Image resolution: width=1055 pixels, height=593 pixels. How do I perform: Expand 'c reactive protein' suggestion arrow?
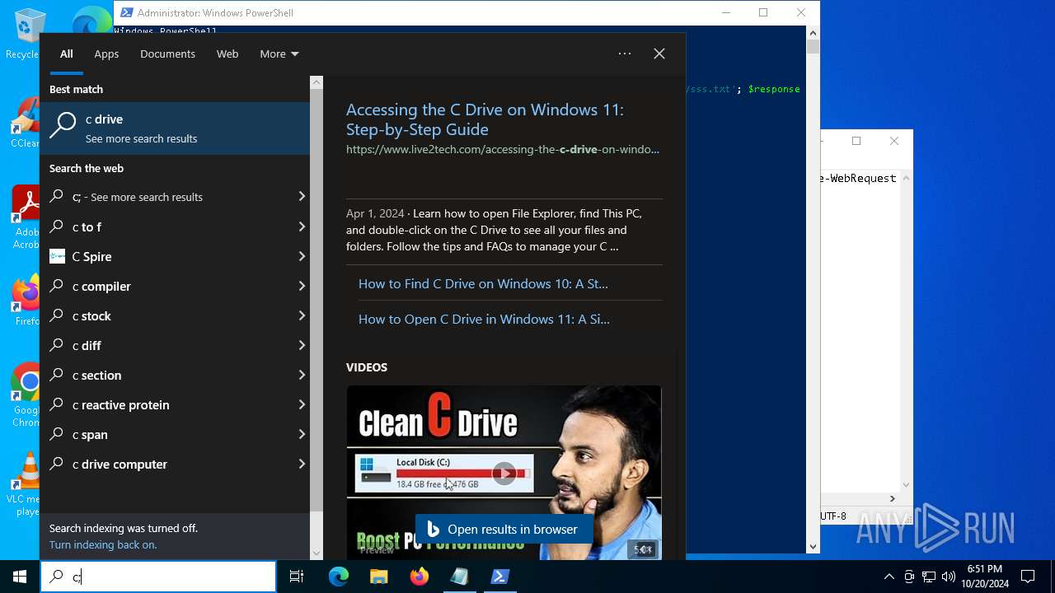click(302, 404)
